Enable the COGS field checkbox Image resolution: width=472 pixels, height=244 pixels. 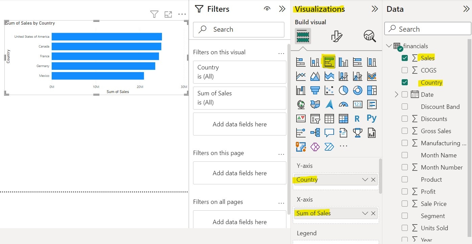[x=405, y=70]
